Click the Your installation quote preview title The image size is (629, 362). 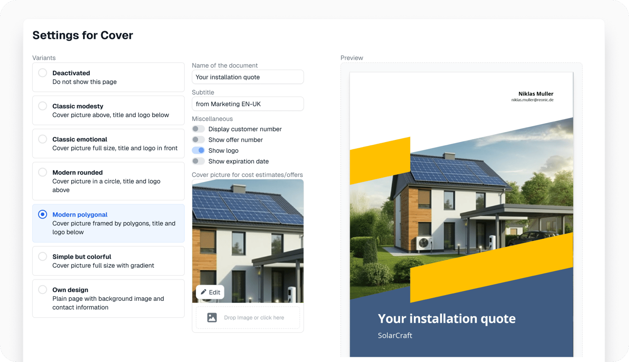[x=447, y=319]
